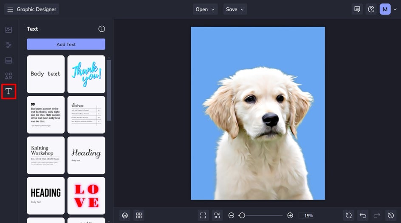This screenshot has width=401, height=223.
Task: Open the Image Manager sidebar icon
Action: (x=8, y=30)
